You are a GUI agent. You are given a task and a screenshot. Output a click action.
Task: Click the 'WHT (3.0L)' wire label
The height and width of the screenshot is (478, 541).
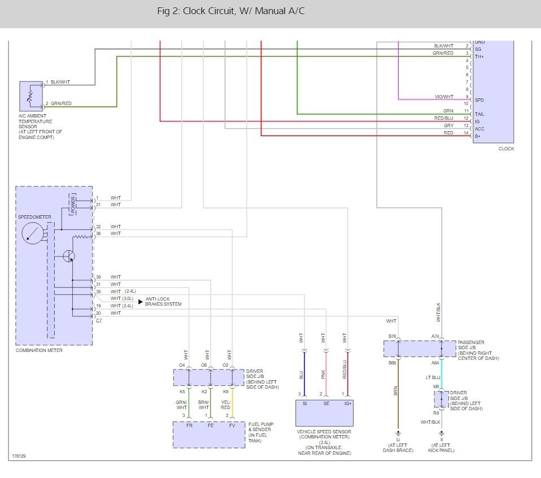(122, 298)
